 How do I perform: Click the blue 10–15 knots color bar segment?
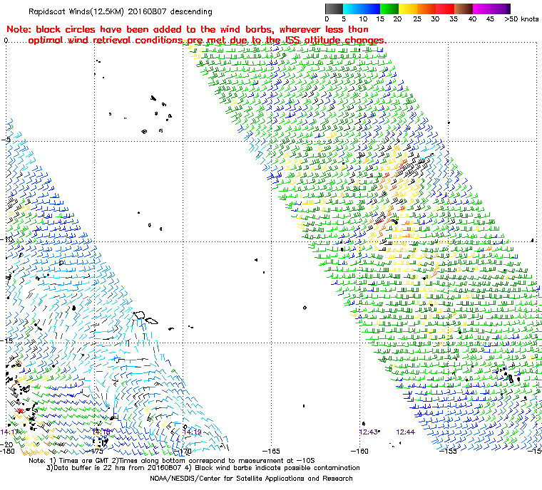pyautogui.click(x=371, y=9)
